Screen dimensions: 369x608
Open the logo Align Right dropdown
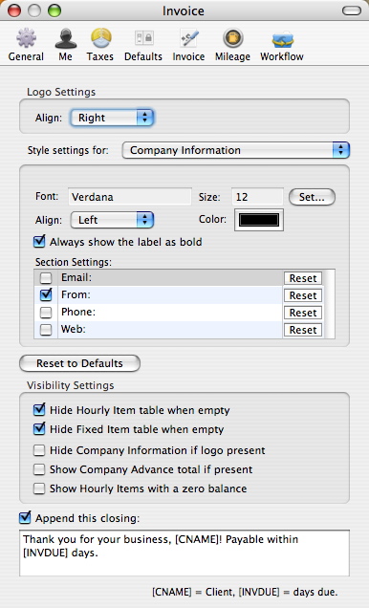[x=113, y=118]
